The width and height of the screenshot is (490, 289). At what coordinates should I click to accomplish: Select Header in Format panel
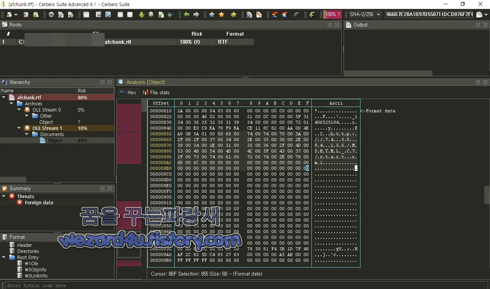click(25, 245)
